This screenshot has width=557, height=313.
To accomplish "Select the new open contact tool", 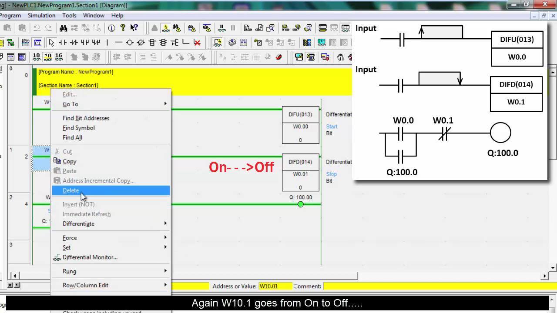I will click(x=63, y=43).
